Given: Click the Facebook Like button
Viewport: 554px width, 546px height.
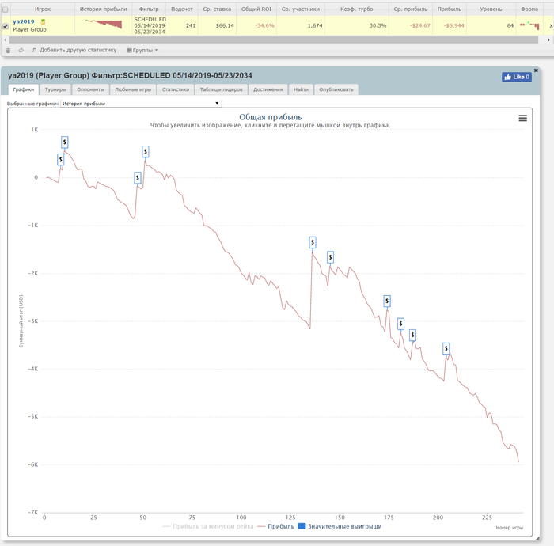Looking at the screenshot, I should [517, 77].
